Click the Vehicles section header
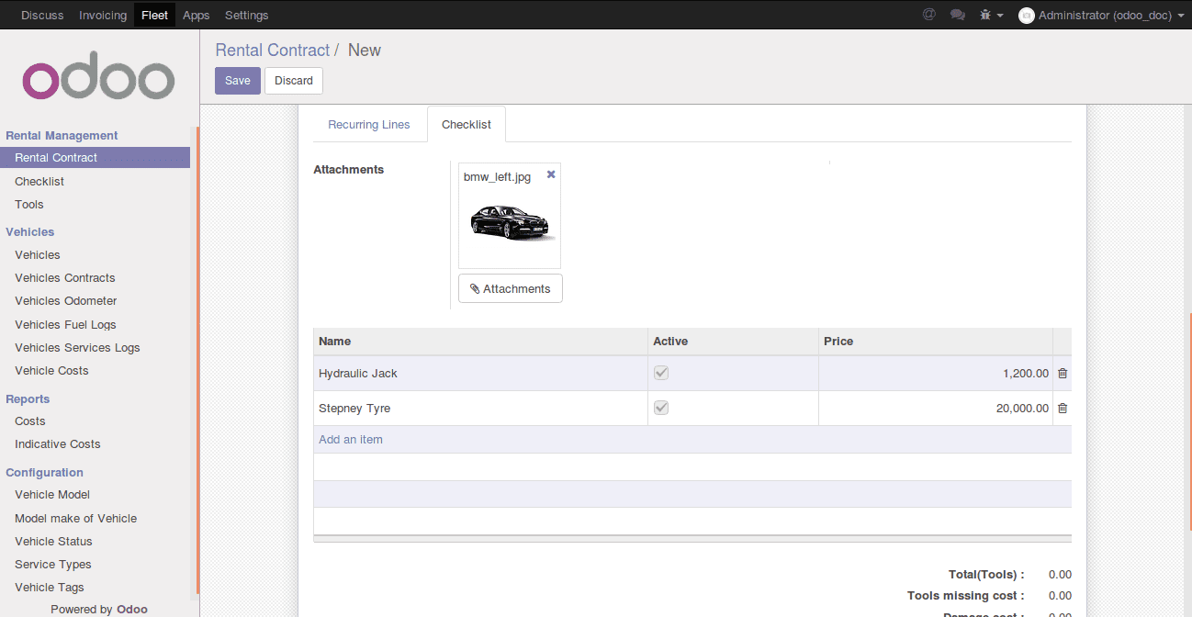 pos(30,232)
